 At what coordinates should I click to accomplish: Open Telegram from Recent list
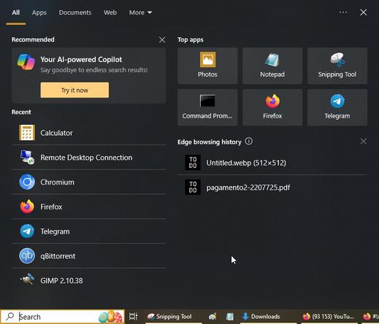[x=88, y=231]
